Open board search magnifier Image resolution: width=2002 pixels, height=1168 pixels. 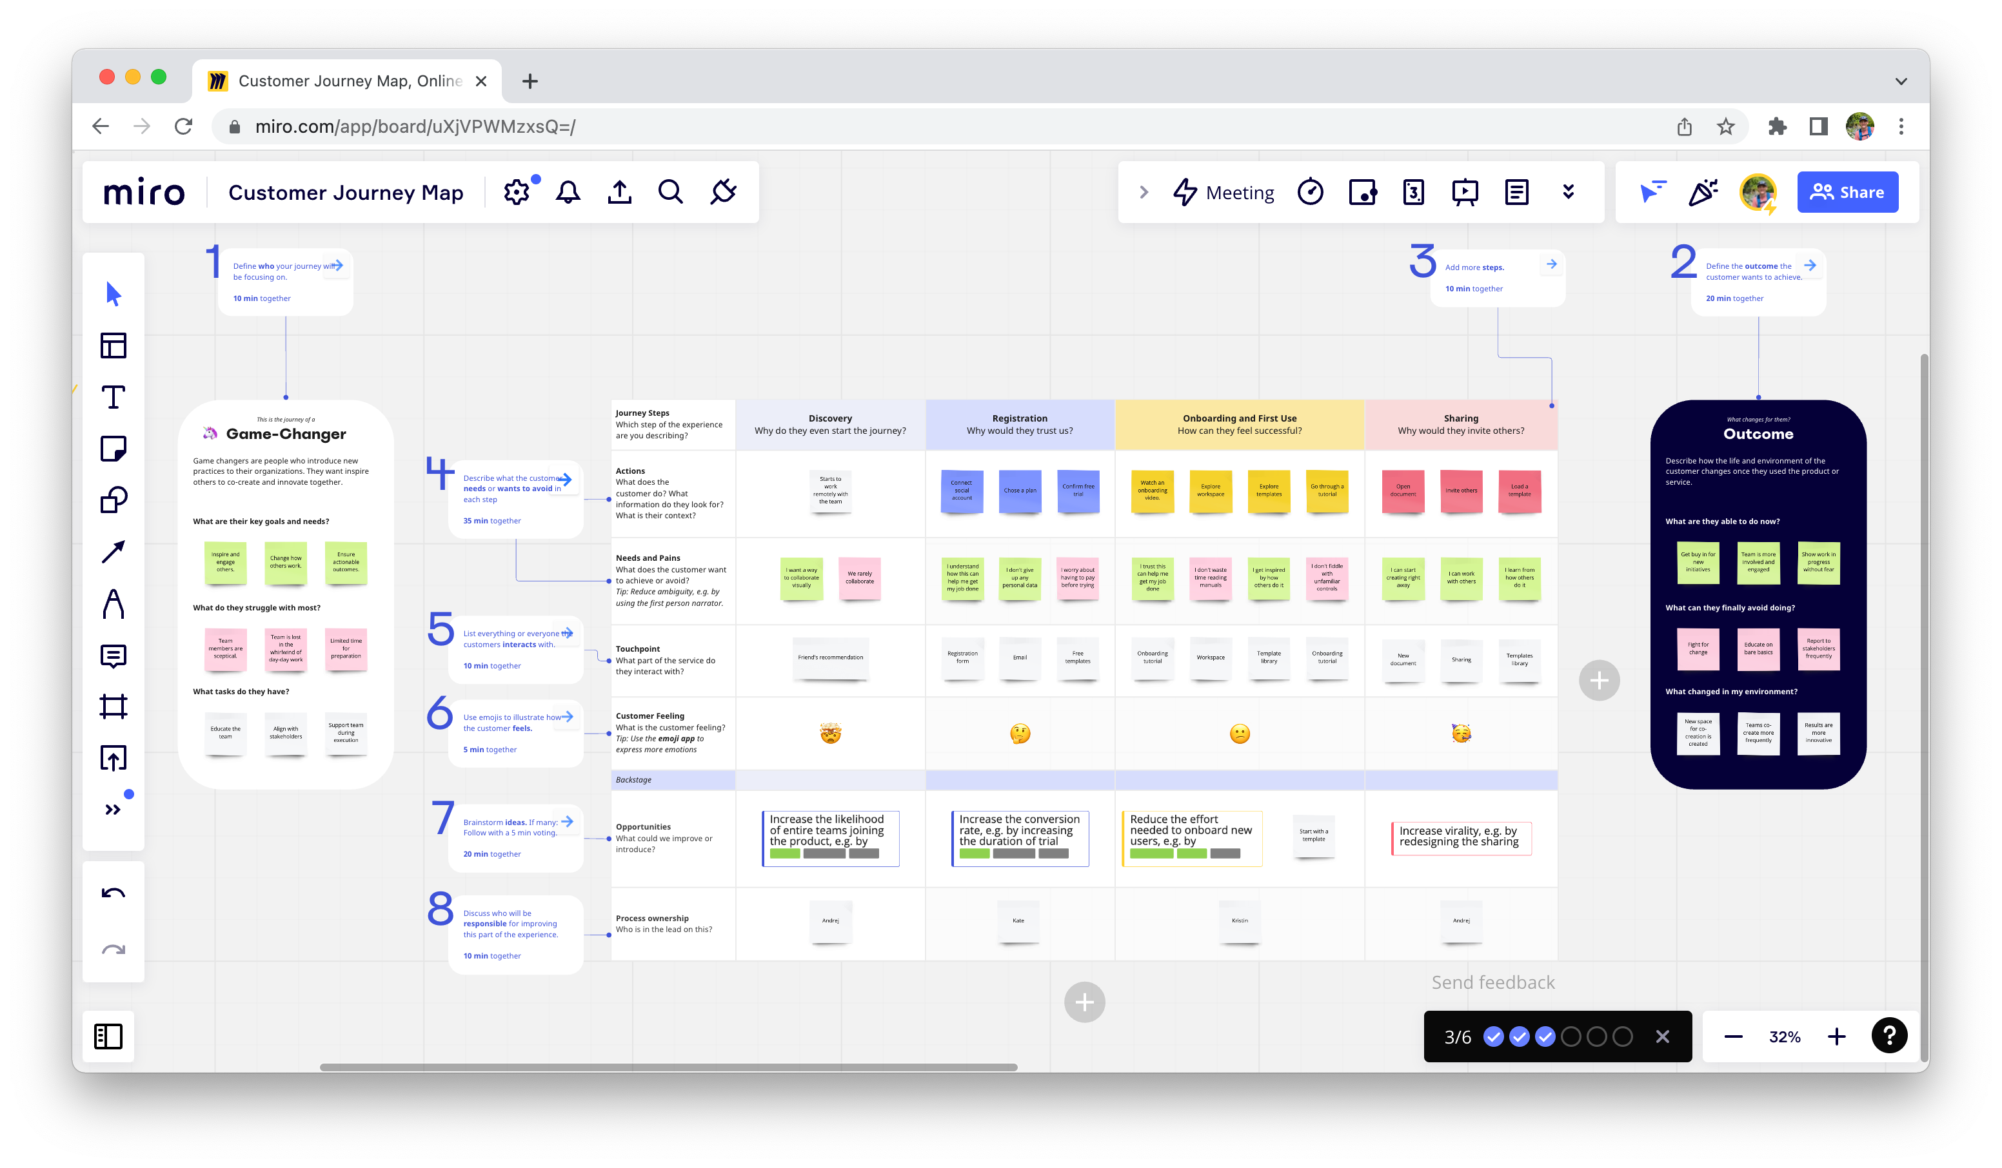pyautogui.click(x=671, y=192)
